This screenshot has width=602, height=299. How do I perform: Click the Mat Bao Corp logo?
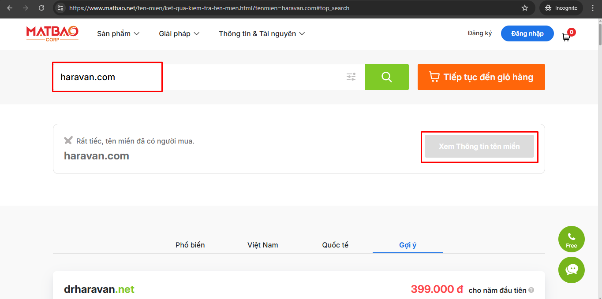coord(52,33)
